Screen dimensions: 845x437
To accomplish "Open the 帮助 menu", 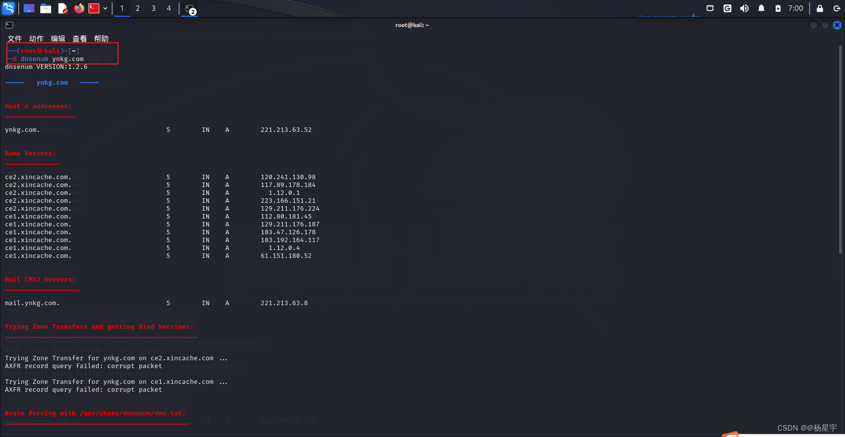I will tap(101, 38).
